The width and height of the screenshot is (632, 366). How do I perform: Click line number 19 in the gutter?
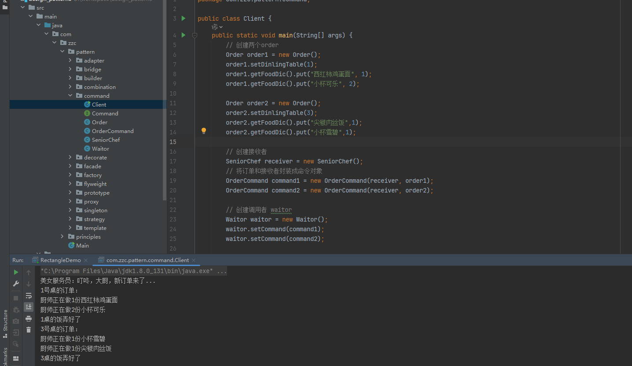(x=172, y=181)
